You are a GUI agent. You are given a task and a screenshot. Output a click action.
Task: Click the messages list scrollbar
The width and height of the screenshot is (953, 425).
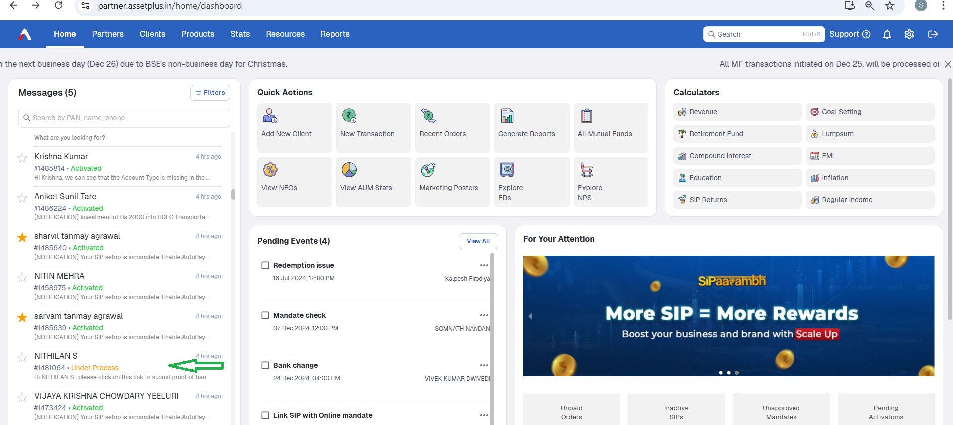[x=233, y=194]
